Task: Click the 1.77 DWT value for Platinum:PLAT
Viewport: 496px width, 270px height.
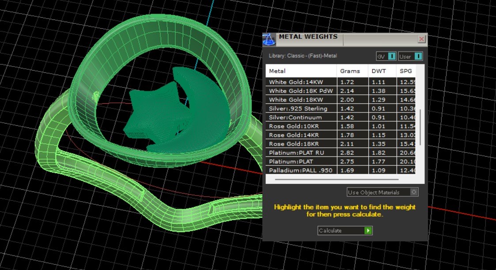Action: point(379,161)
